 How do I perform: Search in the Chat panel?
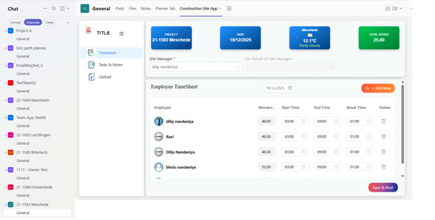(53, 9)
